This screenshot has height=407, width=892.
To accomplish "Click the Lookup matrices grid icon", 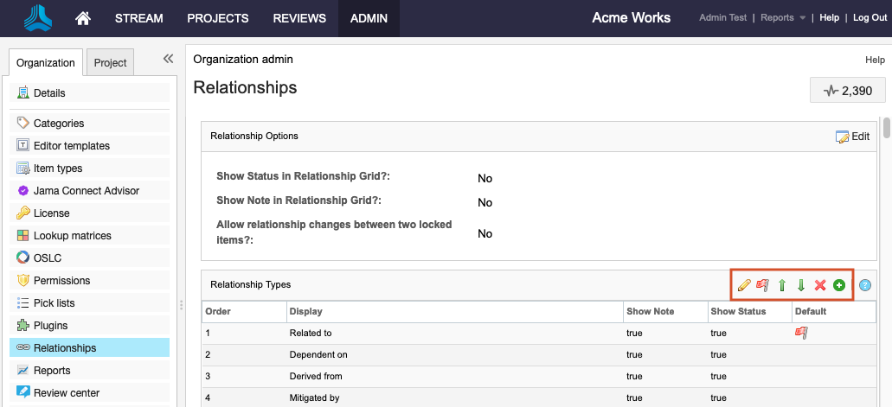I will pyautogui.click(x=22, y=235).
